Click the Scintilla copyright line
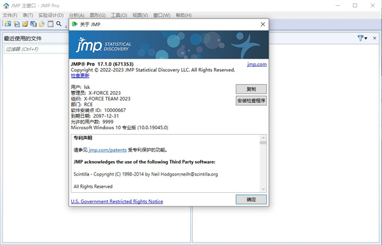 point(146,174)
